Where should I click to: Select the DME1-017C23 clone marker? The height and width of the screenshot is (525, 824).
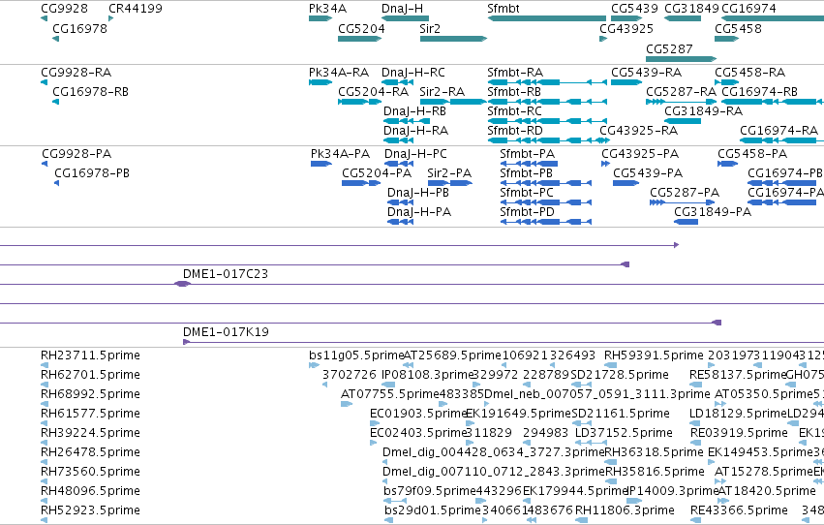pos(182,284)
